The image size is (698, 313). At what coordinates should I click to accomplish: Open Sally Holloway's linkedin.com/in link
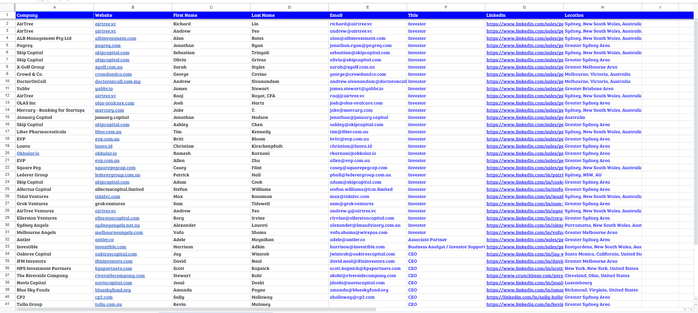click(525, 297)
